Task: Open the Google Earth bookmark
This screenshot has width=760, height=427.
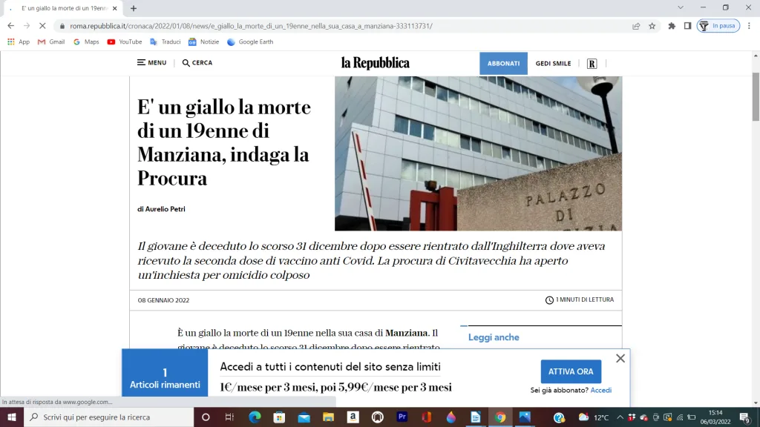Action: click(x=250, y=42)
